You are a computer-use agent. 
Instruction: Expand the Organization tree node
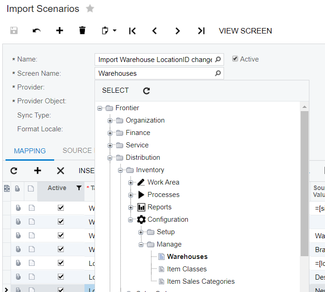pyautogui.click(x=110, y=121)
